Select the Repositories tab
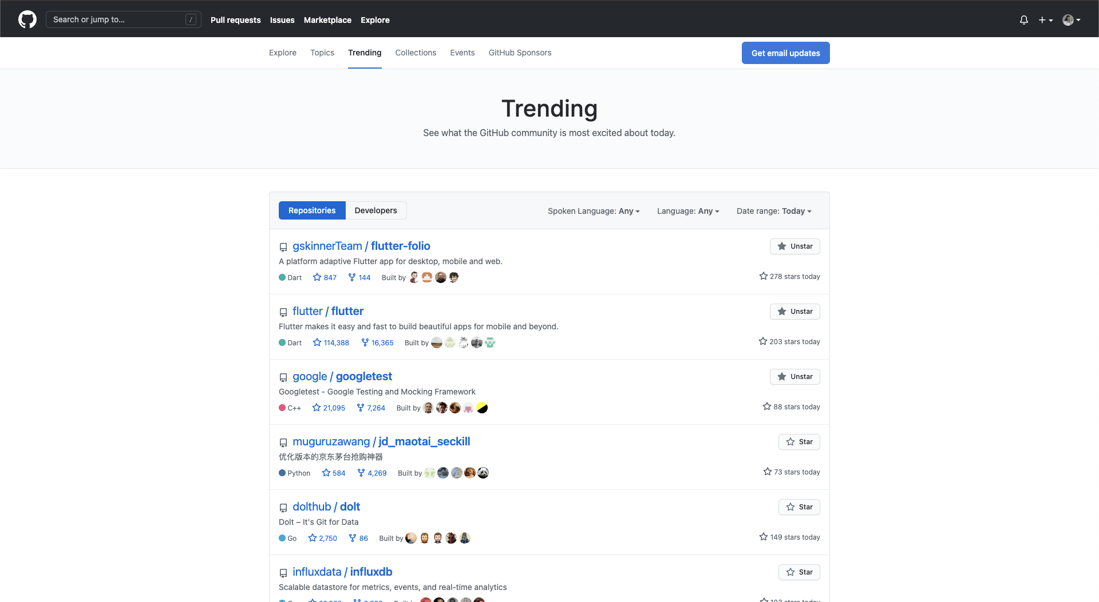The width and height of the screenshot is (1099, 602). click(x=312, y=210)
